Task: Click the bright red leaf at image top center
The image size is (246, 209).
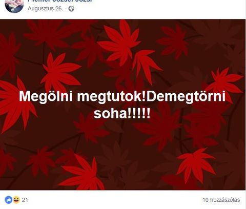Action: [119, 43]
